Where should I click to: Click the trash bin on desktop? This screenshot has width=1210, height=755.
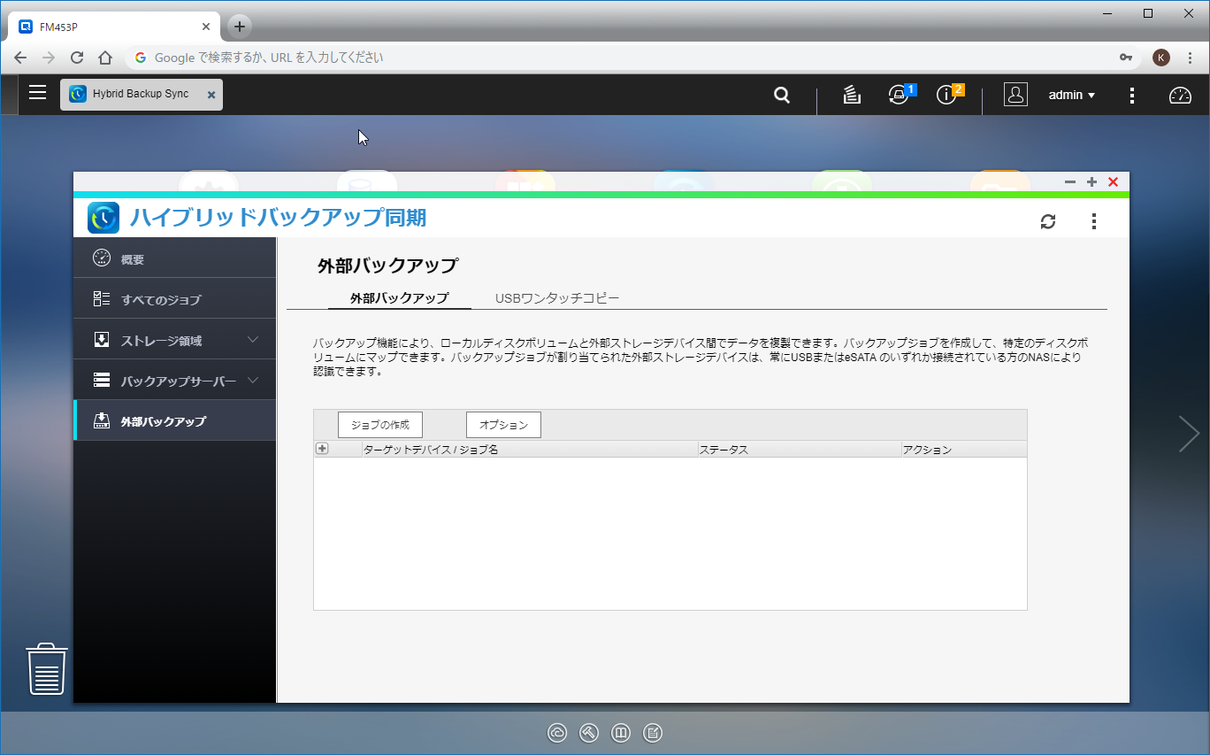pyautogui.click(x=47, y=669)
